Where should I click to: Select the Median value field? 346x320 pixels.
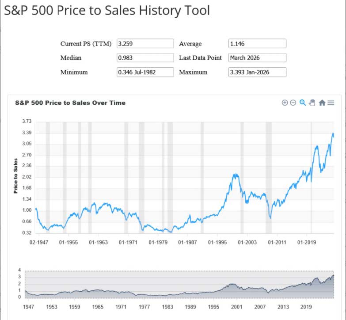tap(145, 58)
